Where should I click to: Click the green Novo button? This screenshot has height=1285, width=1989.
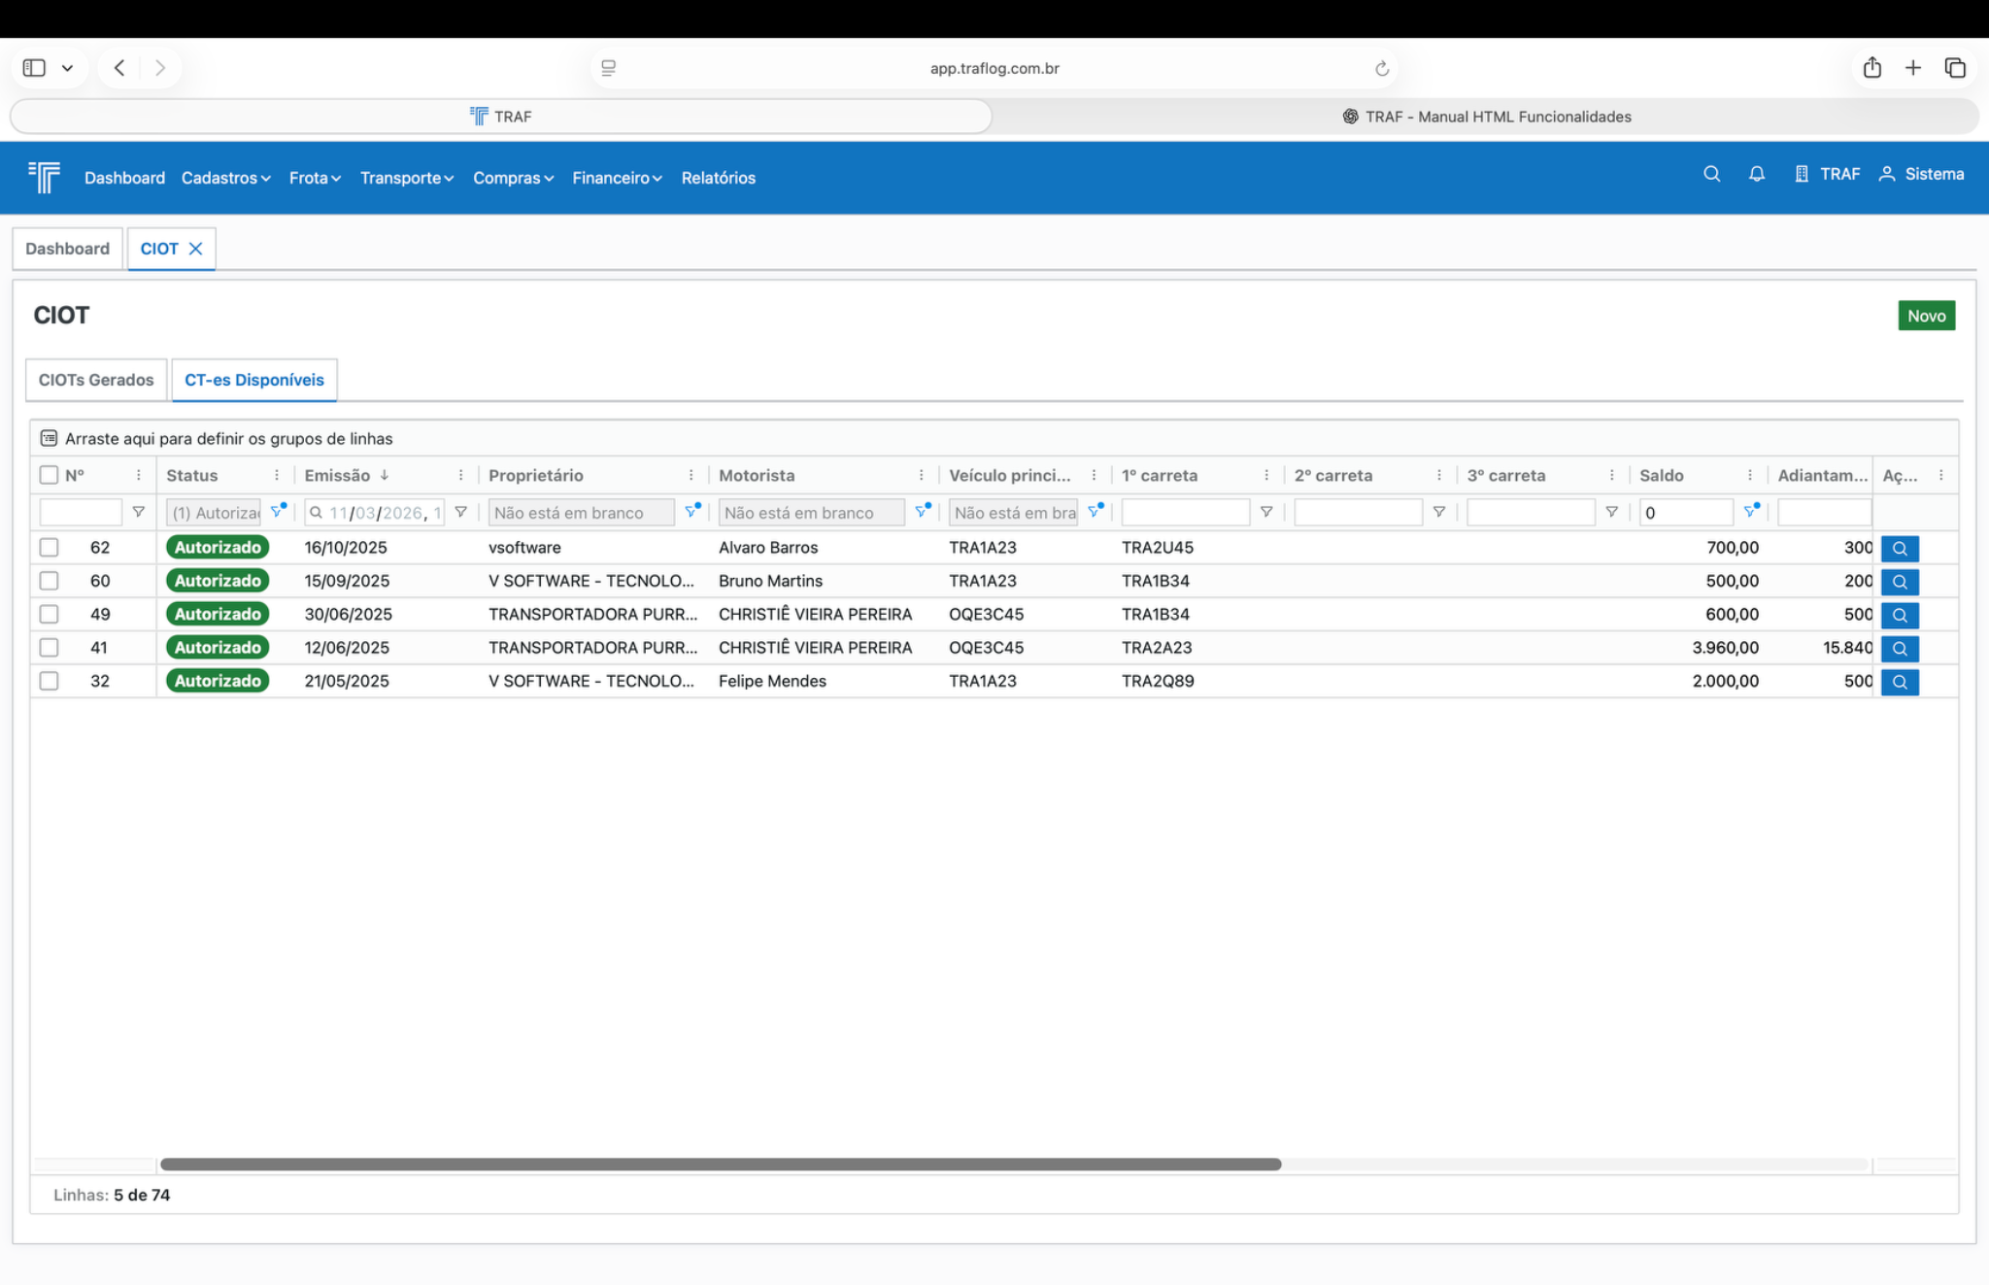tap(1925, 316)
